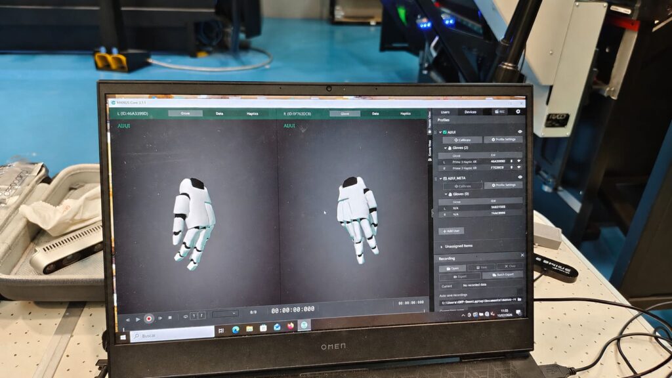Click Calibrate for AIJUI profile
The image size is (672, 378).
pyautogui.click(x=462, y=140)
